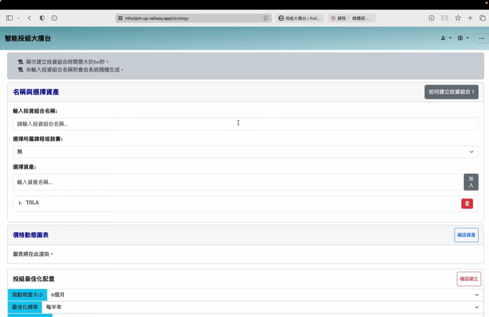489x317 pixels.
Task: Show the tab overview icon
Action: [482, 18]
